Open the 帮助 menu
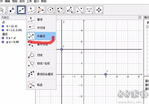 44,1
